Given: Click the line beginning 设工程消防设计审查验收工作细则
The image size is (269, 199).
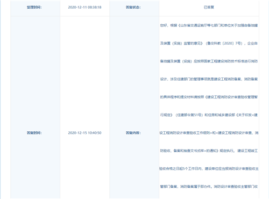Looking at the screenshot, I should pos(209,133).
